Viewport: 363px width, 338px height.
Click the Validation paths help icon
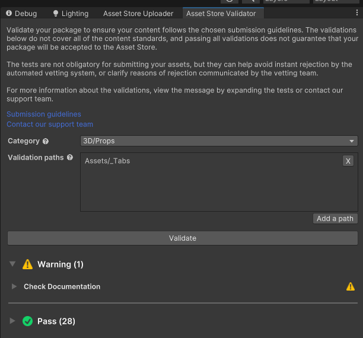(70, 158)
